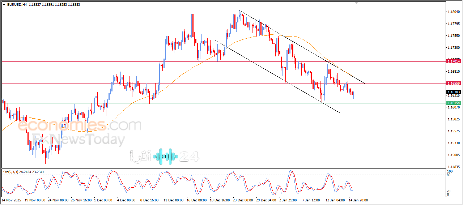The image size is (463, 205).
Task: Click the gray chart shift marker triangle
Action: point(357,3)
